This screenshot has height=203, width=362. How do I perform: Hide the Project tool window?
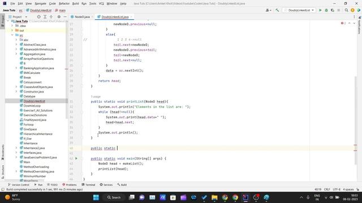coord(65,17)
